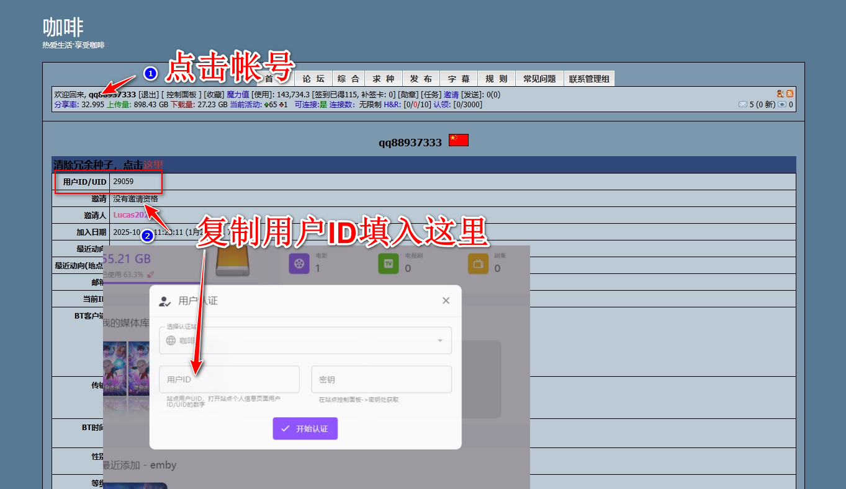Open the 魔力值 link
846x489 pixels.
[238, 95]
